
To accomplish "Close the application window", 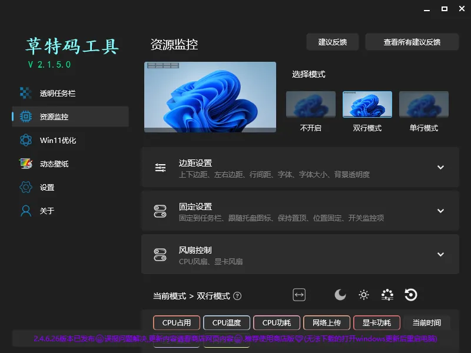I will coord(462,9).
